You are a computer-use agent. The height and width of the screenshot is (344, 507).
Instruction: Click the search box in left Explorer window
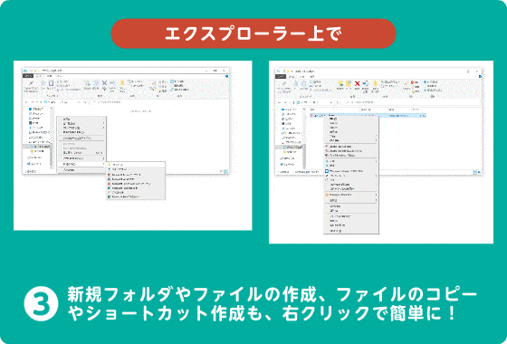159,102
